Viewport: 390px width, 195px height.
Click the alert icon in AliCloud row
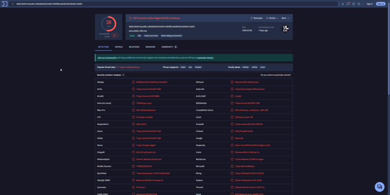pyautogui.click(x=232, y=82)
